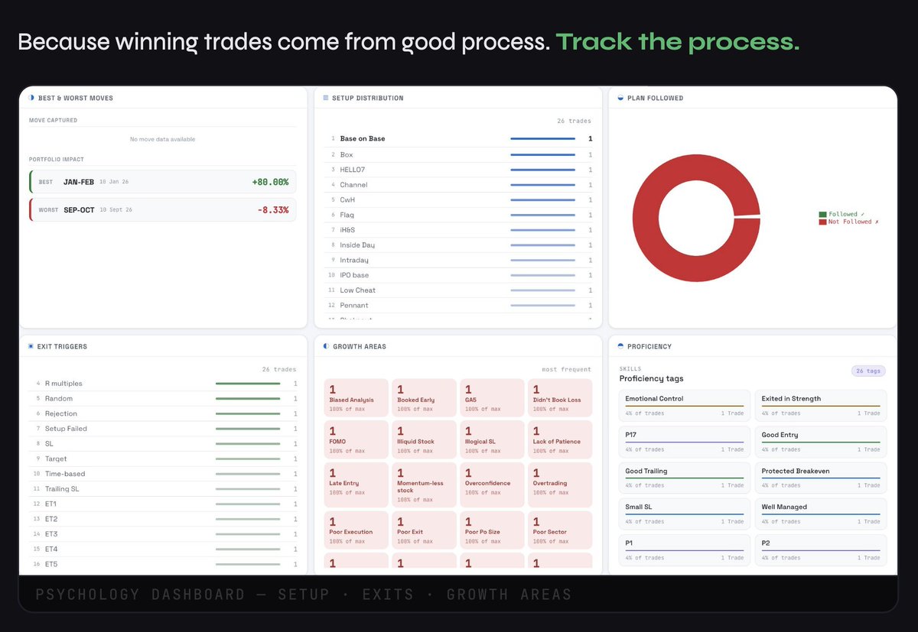The width and height of the screenshot is (918, 632).
Task: Select the Small SL proficiency tag
Action: point(685,513)
